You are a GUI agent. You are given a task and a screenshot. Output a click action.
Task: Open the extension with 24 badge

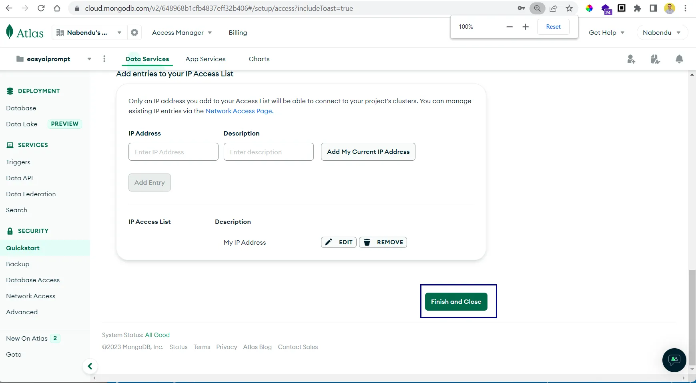pyautogui.click(x=606, y=9)
